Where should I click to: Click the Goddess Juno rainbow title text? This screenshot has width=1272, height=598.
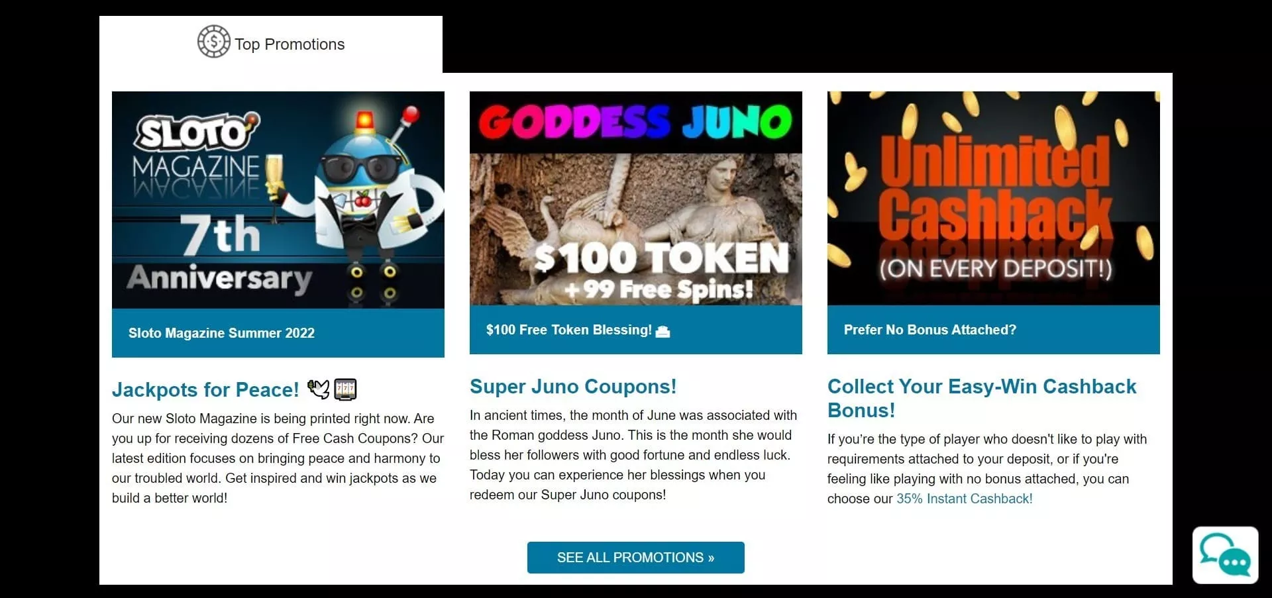tap(635, 122)
